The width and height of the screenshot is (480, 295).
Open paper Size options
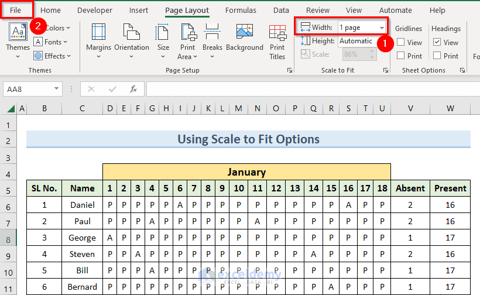pyautogui.click(x=163, y=41)
